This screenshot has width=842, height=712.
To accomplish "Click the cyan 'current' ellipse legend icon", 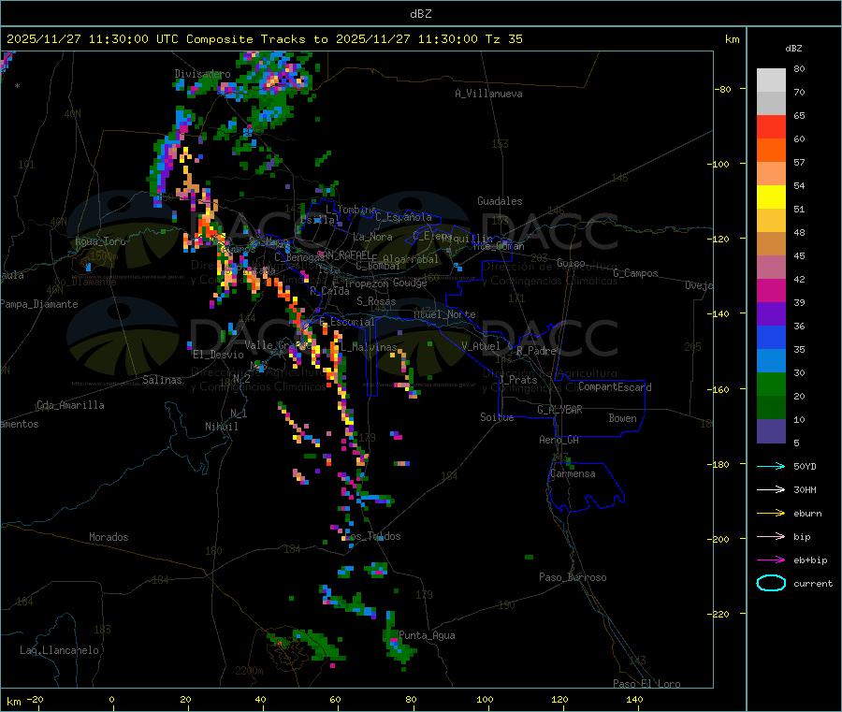I will pos(771,583).
